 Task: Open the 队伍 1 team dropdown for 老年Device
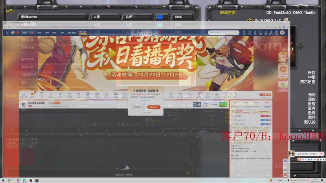tap(138, 17)
